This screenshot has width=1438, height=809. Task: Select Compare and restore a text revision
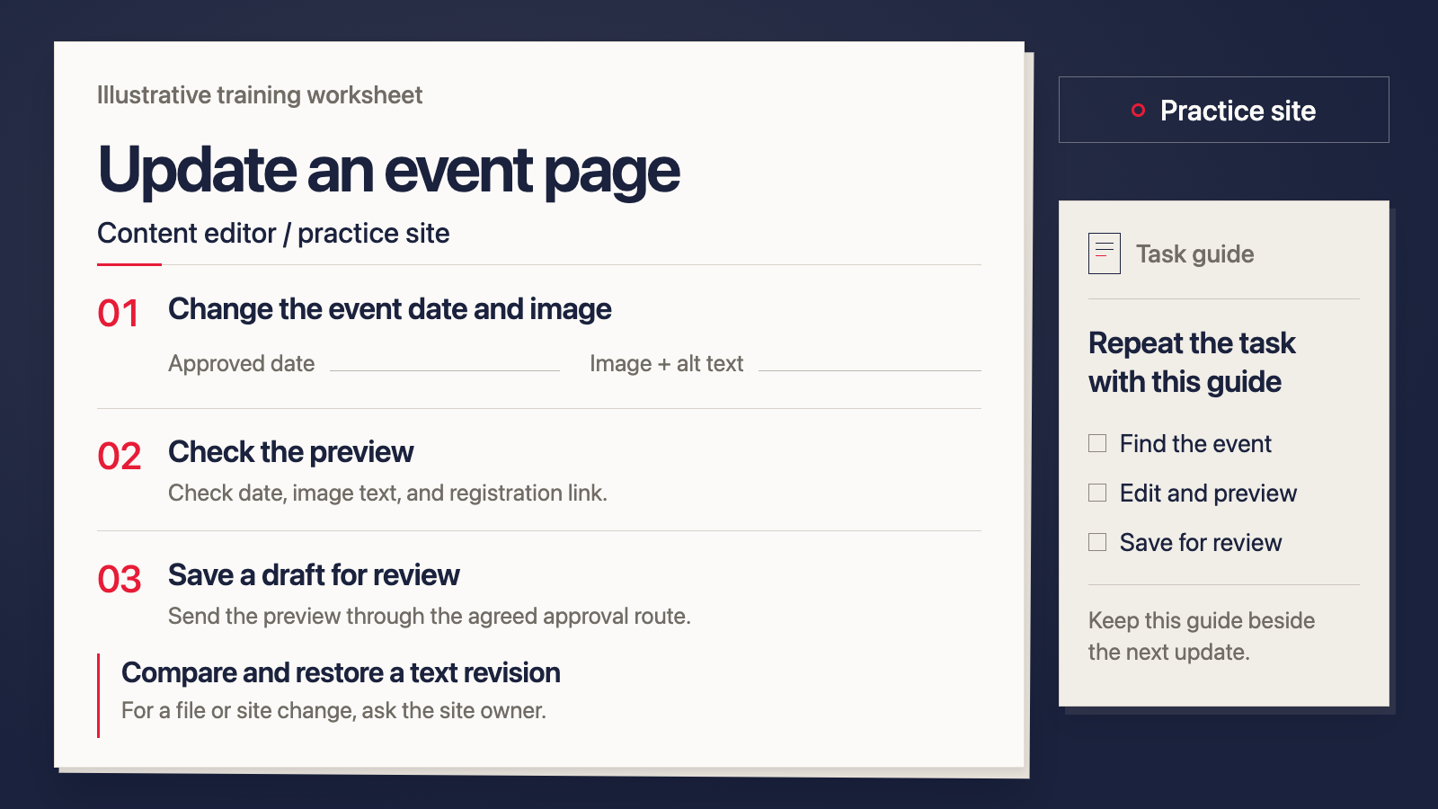coord(341,672)
